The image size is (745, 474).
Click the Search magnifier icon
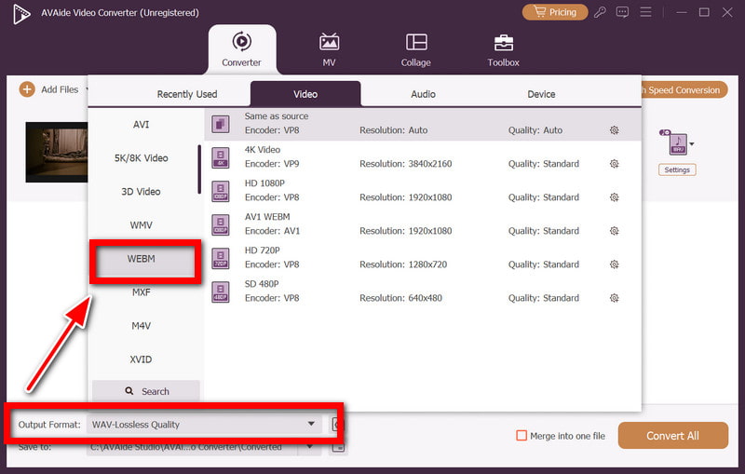point(129,391)
